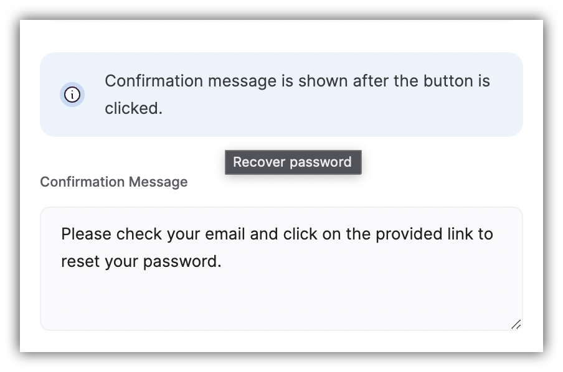
Task: Select the Recover password label text
Action: point(293,162)
